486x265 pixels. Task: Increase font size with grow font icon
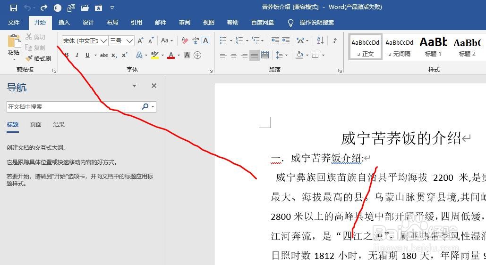tap(140, 40)
